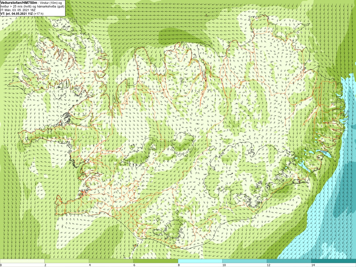
Task: Click the 'IT: Mán. 03. 05. 2021 18Z' line
Action: point(18,10)
